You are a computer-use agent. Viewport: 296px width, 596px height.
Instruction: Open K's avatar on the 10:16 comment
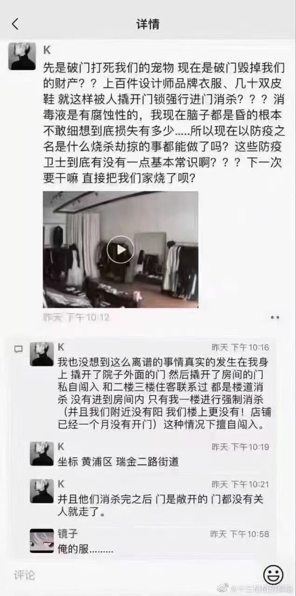42,354
